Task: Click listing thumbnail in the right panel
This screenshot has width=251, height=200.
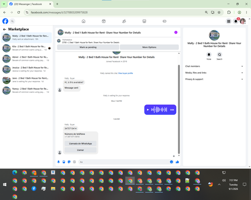Action: 214,35
